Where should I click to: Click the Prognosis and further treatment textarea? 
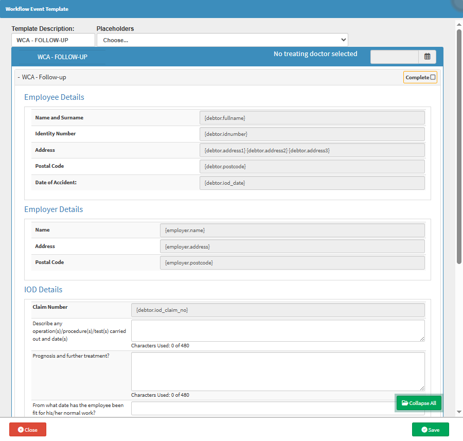tap(278, 371)
